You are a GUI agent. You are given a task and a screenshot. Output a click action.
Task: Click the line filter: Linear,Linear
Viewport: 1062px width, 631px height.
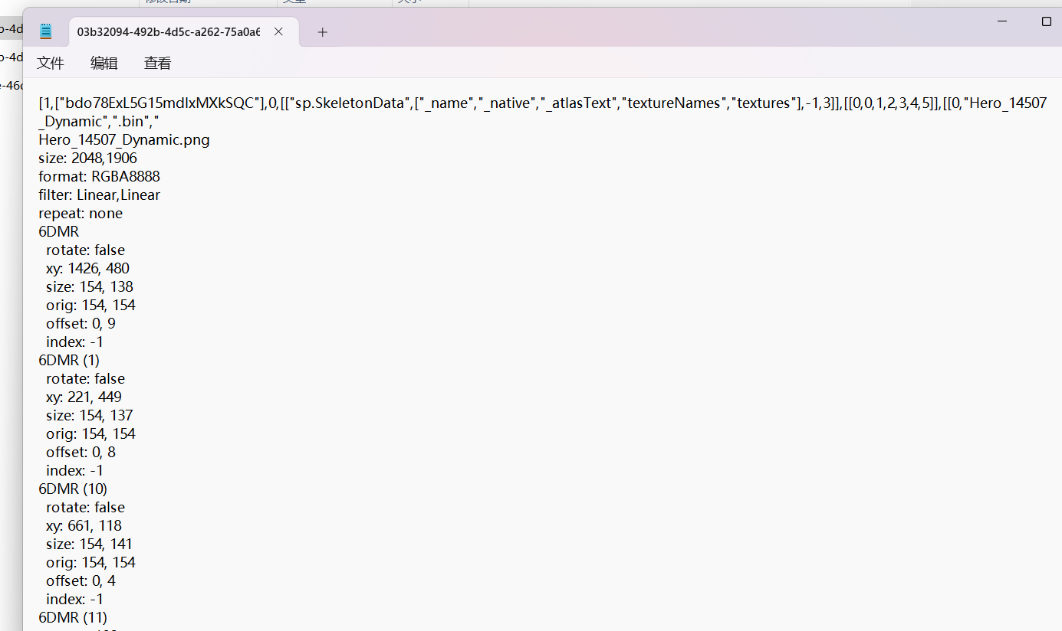tap(99, 195)
